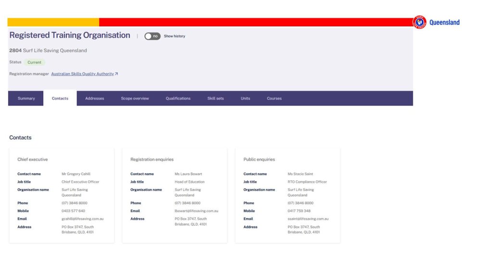Select the Contacts tab
This screenshot has height=270, width=481.
pyautogui.click(x=60, y=98)
